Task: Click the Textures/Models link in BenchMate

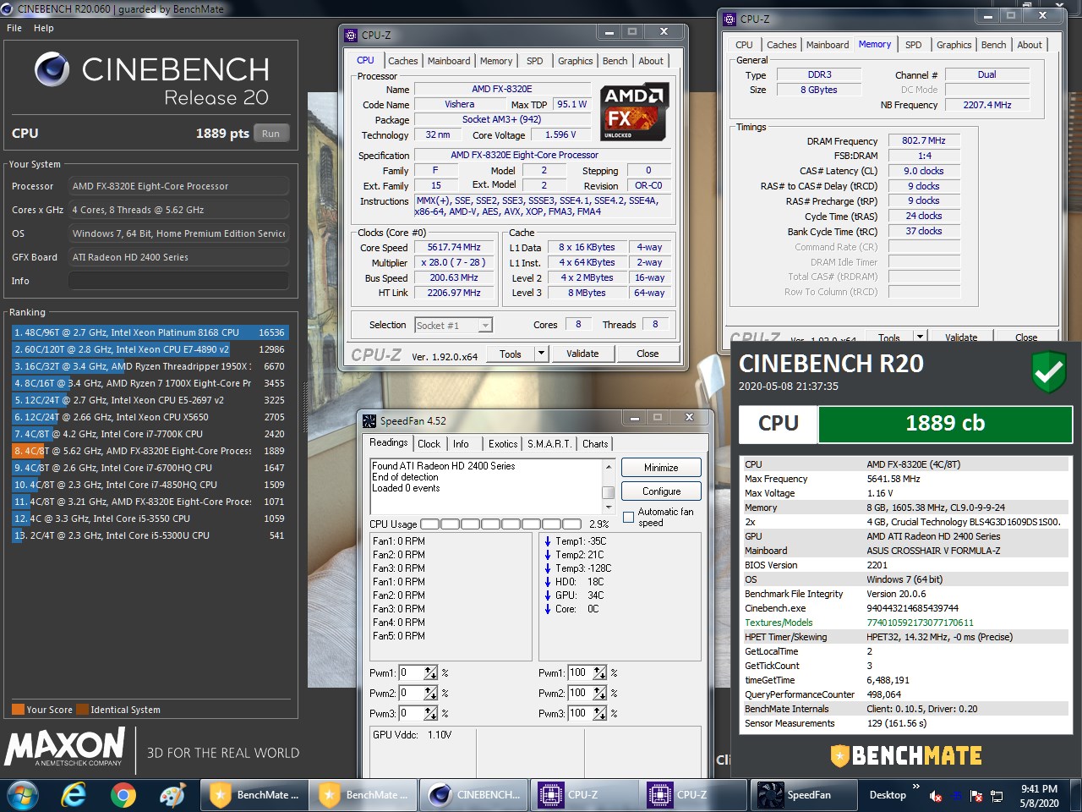Action: coord(779,623)
